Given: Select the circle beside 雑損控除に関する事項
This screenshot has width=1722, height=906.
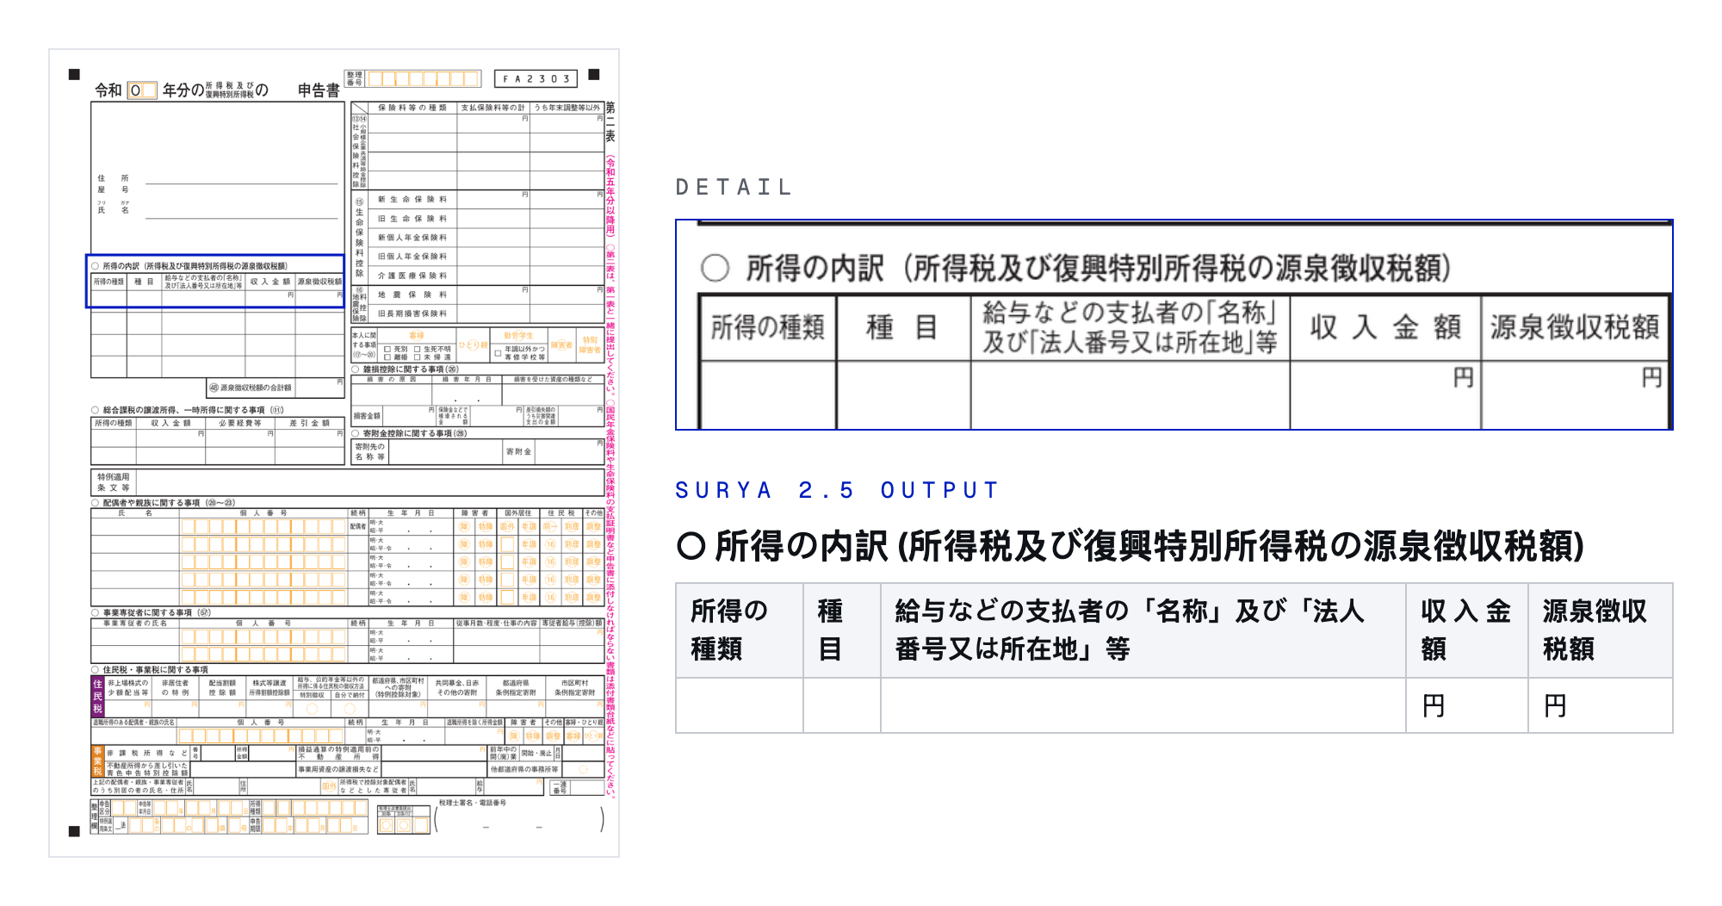Looking at the screenshot, I should [x=355, y=369].
